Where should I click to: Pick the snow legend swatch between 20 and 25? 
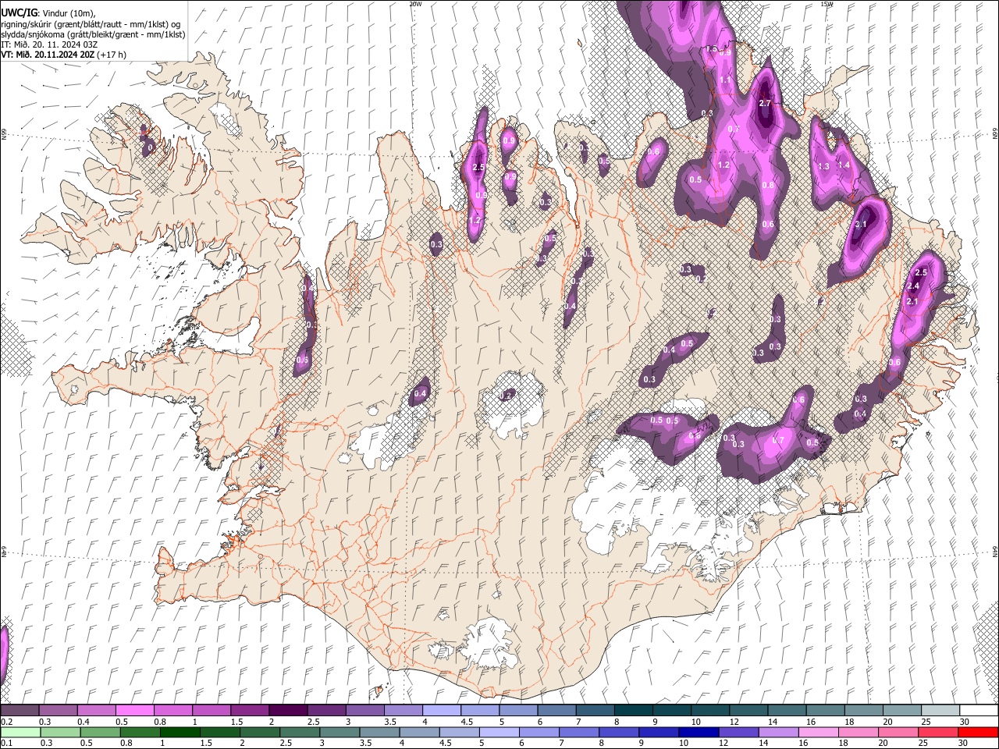(902, 710)
